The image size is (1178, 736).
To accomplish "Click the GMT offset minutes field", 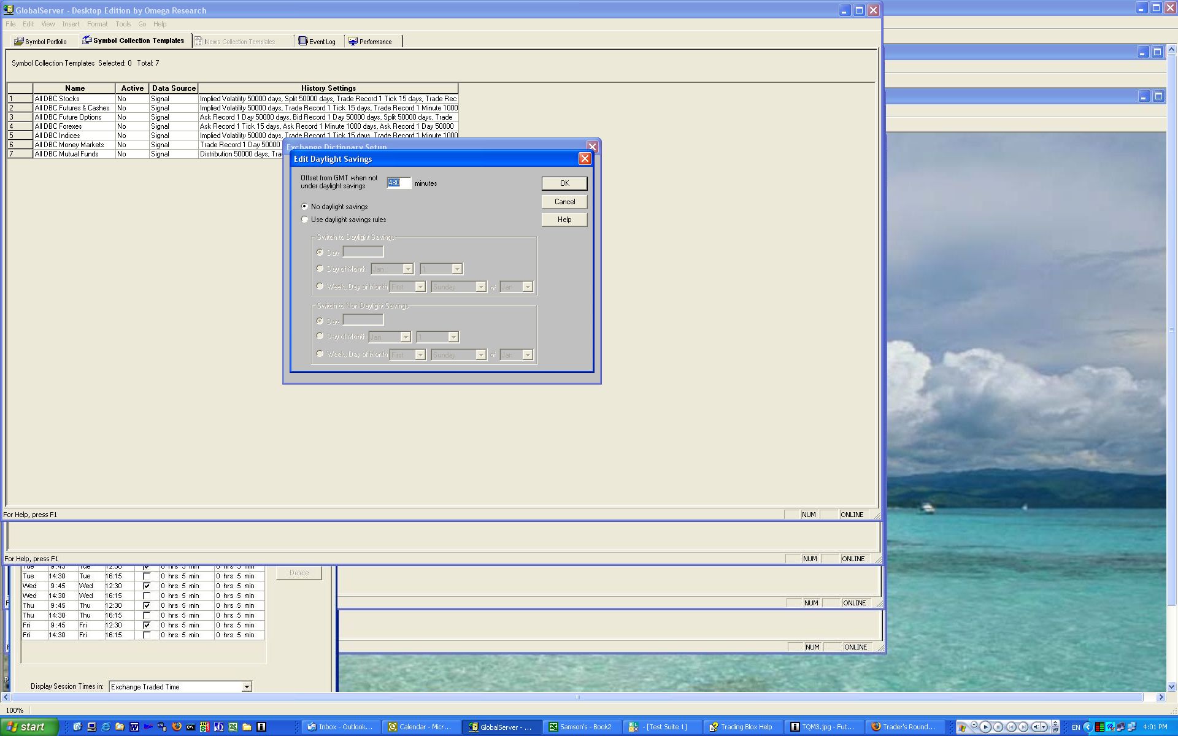I will [398, 183].
